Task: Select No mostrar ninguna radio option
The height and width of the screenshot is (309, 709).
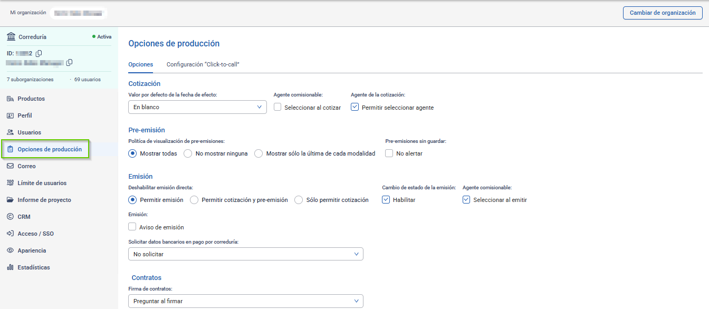Action: [x=188, y=153]
